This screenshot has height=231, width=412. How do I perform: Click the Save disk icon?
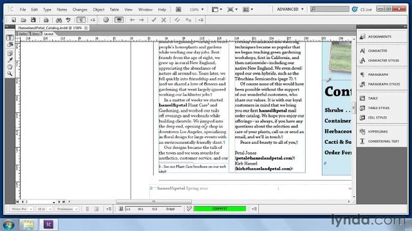[x=33, y=20]
